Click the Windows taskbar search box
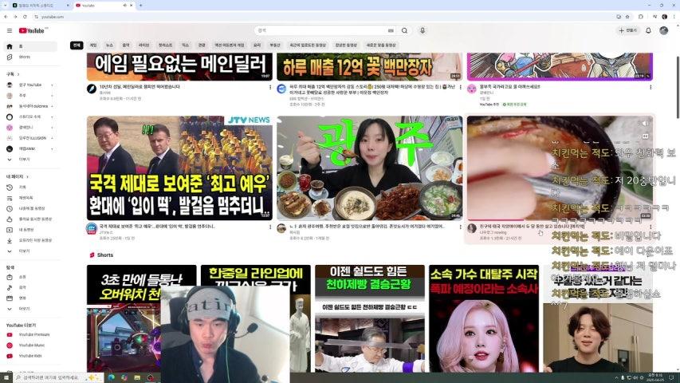Viewport: 680px width, 383px height. pyautogui.click(x=58, y=377)
